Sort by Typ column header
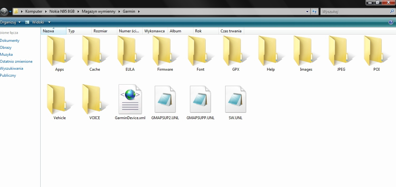 [79, 31]
